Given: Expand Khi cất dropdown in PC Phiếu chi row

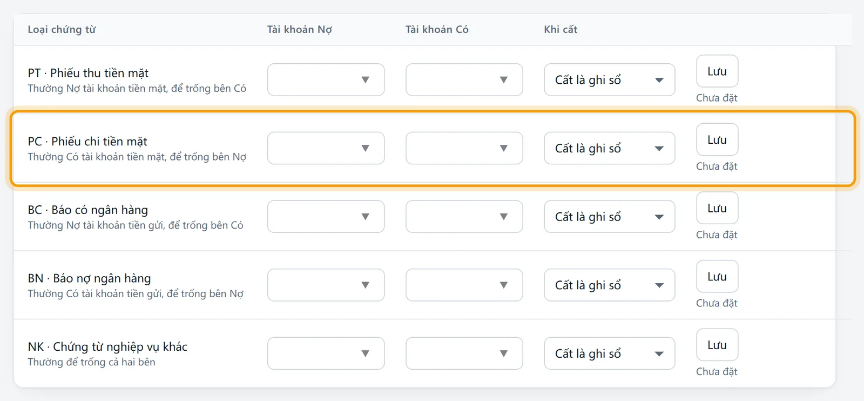Looking at the screenshot, I should click(609, 148).
